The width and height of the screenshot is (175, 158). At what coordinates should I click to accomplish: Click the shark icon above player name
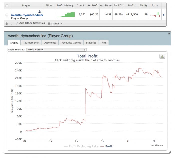click(40, 11)
